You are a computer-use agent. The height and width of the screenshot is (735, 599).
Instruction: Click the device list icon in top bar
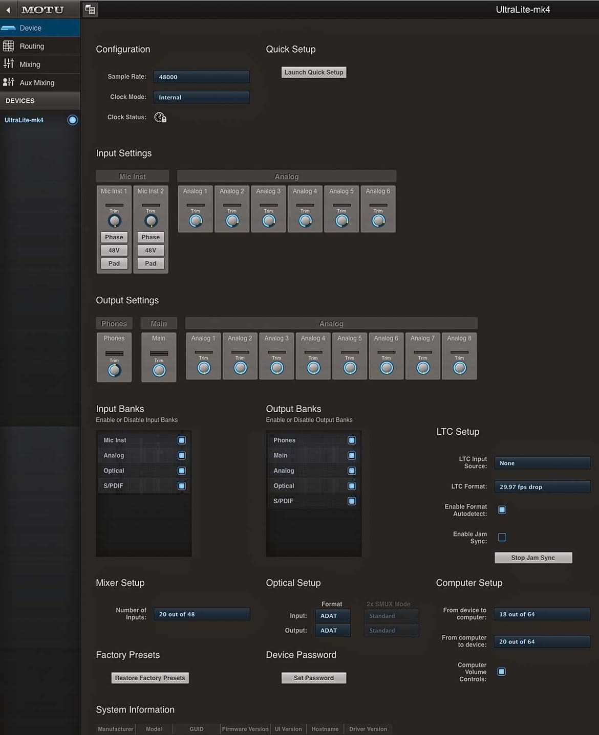(x=91, y=10)
